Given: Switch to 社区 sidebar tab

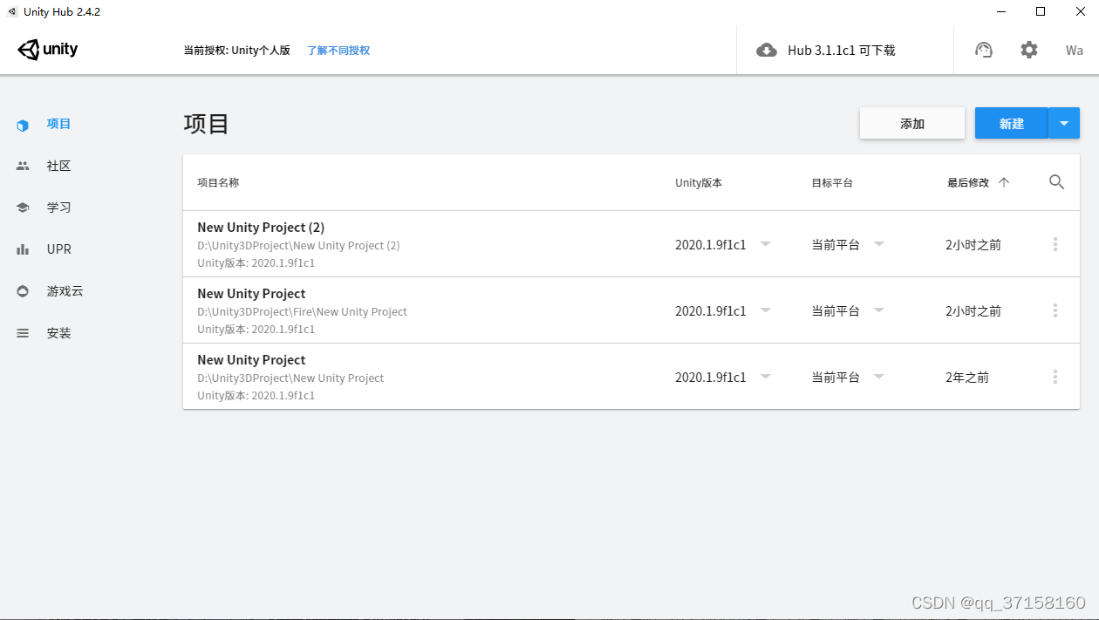Looking at the screenshot, I should click(58, 166).
